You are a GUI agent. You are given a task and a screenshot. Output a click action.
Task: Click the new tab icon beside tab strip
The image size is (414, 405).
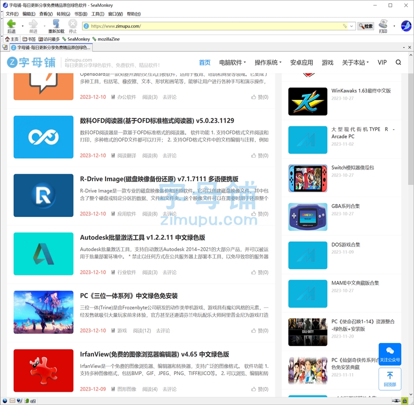pyautogui.click(x=5, y=47)
